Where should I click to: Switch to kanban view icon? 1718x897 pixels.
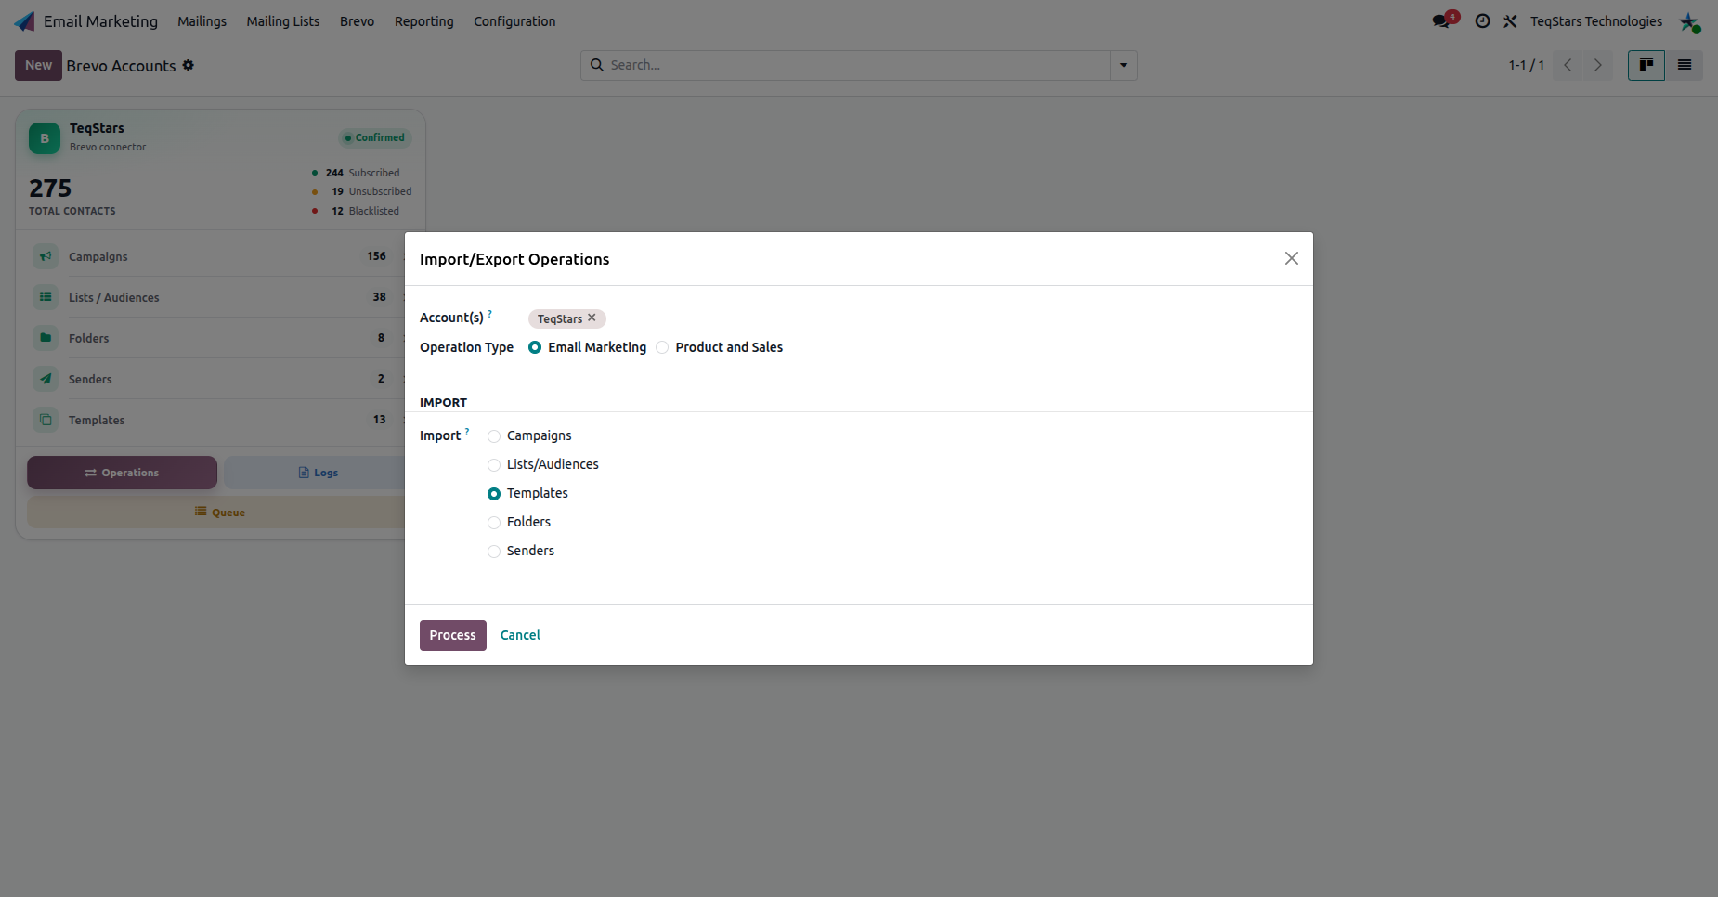(1646, 65)
